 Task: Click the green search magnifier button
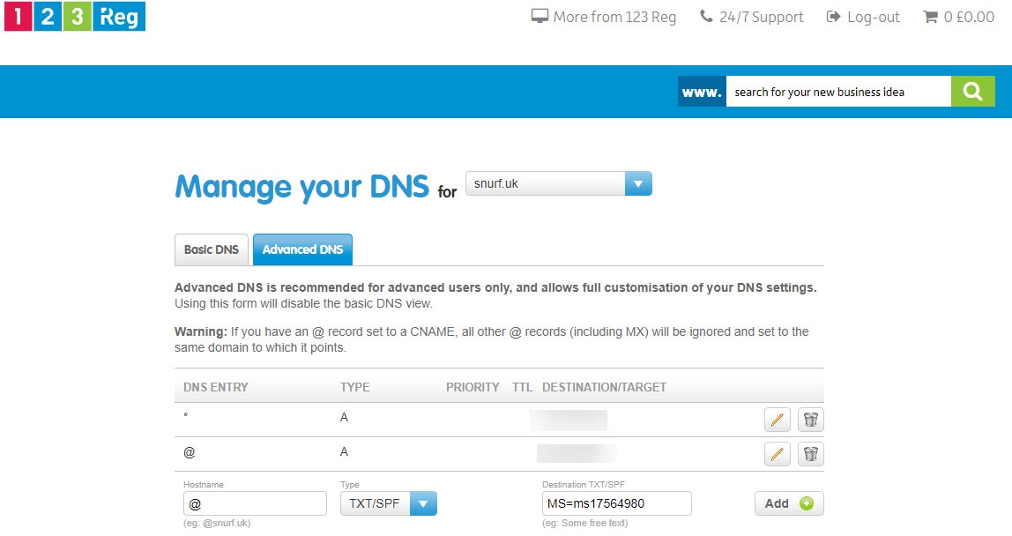(x=972, y=91)
